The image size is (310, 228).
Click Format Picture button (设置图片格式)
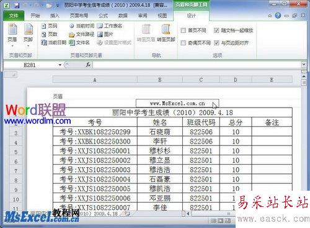[114, 43]
